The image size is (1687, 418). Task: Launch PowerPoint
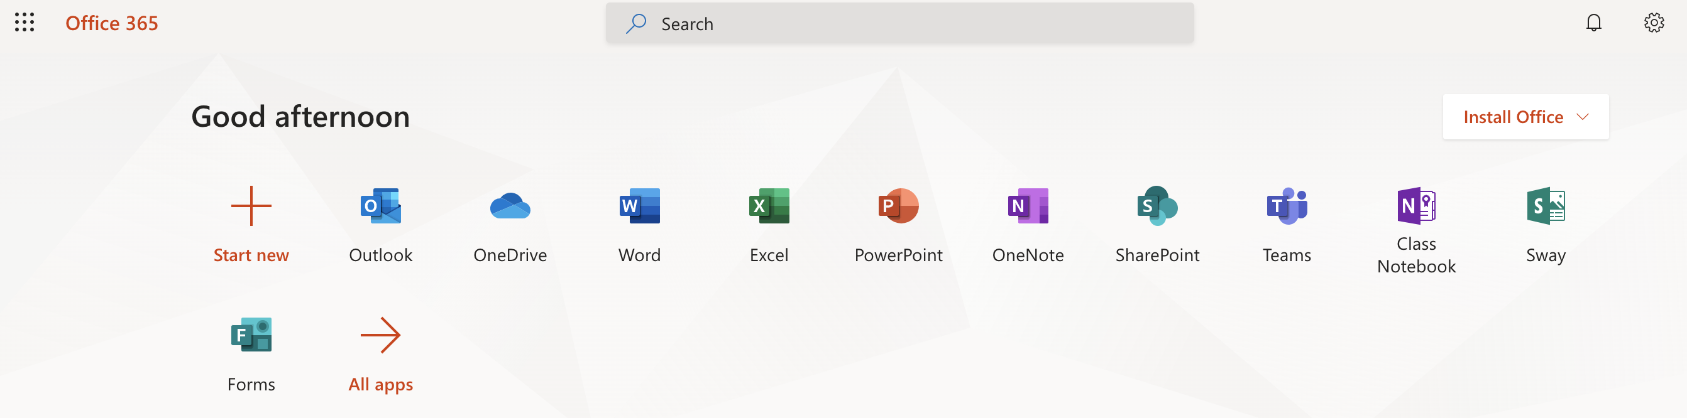[899, 227]
